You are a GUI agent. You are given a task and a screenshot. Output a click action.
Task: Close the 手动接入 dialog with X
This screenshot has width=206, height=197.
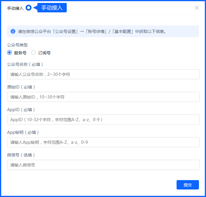pyautogui.click(x=197, y=8)
